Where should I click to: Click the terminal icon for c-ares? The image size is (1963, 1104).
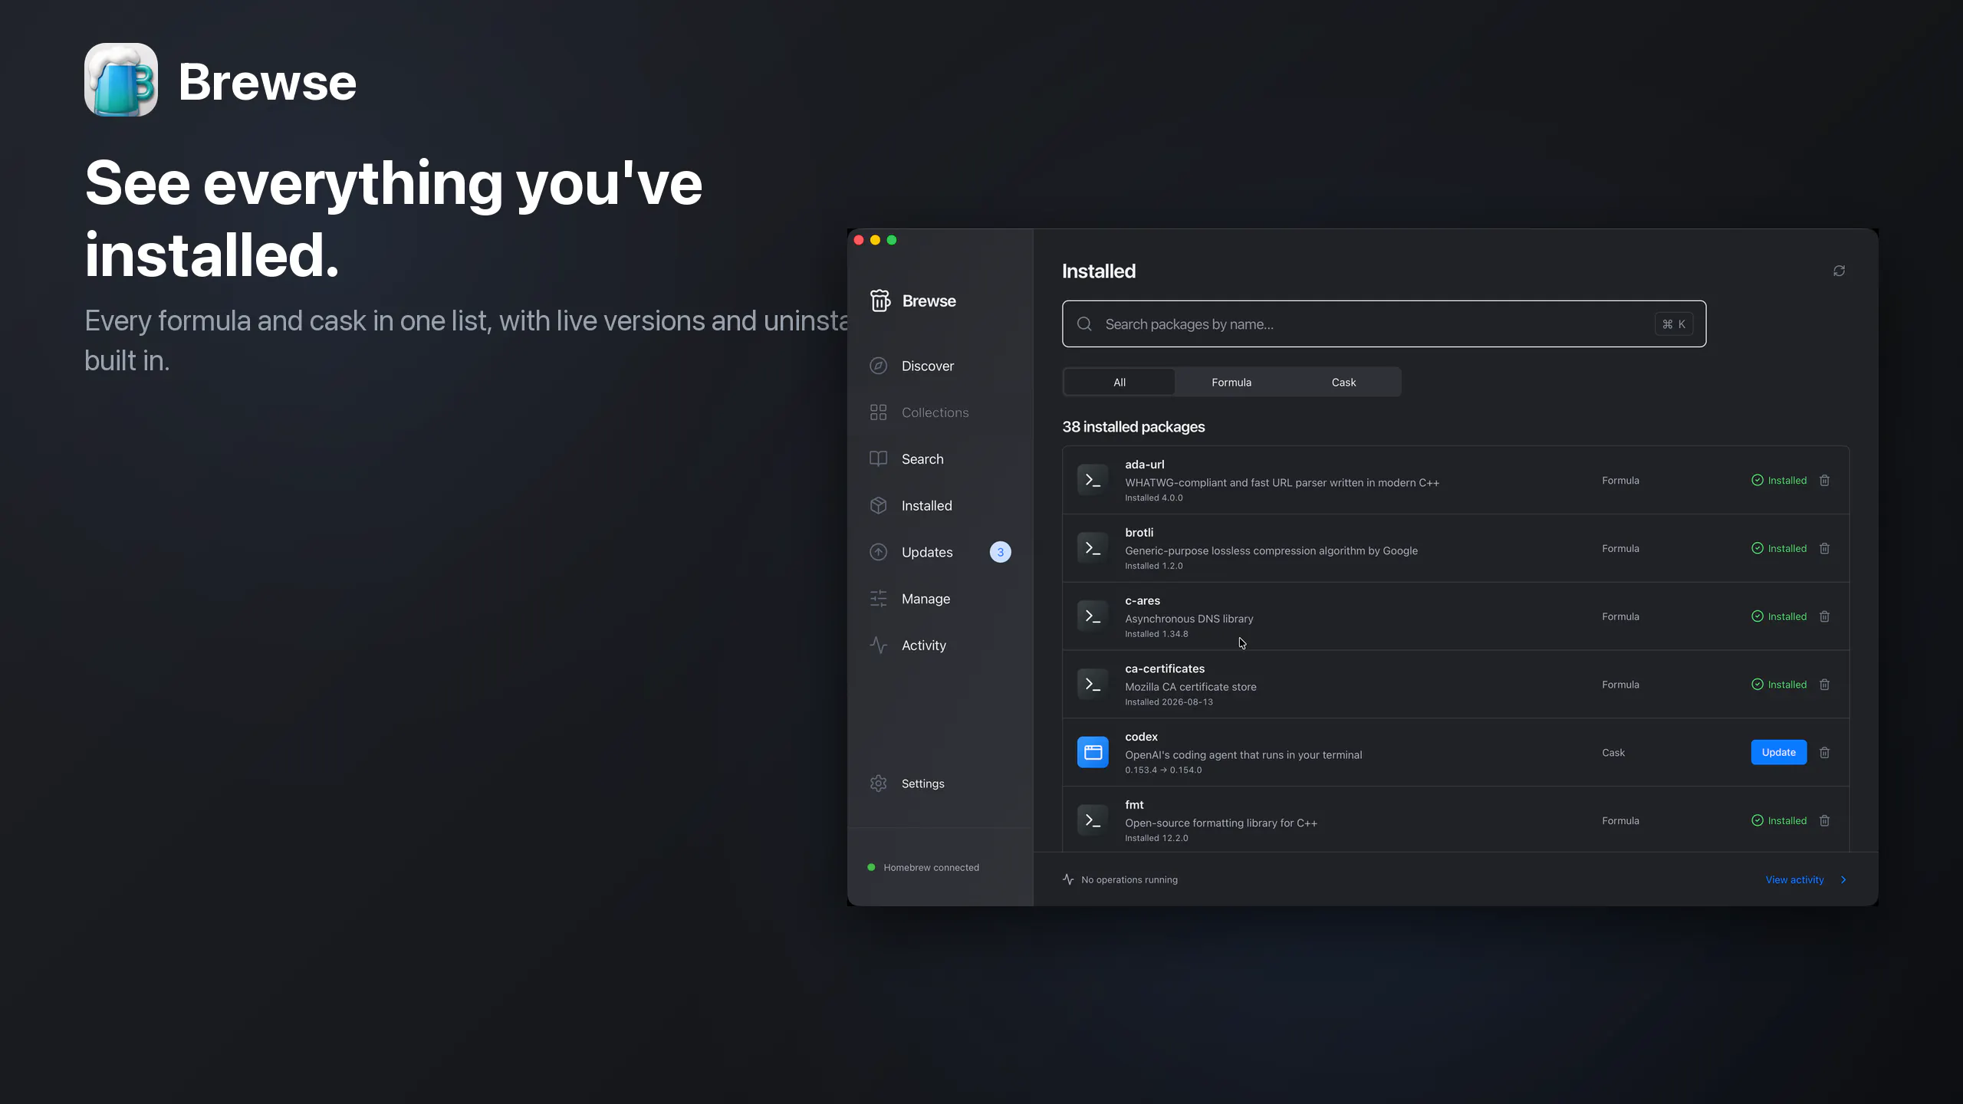(x=1093, y=616)
